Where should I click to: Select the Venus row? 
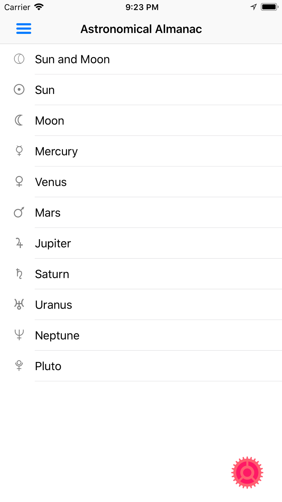141,182
